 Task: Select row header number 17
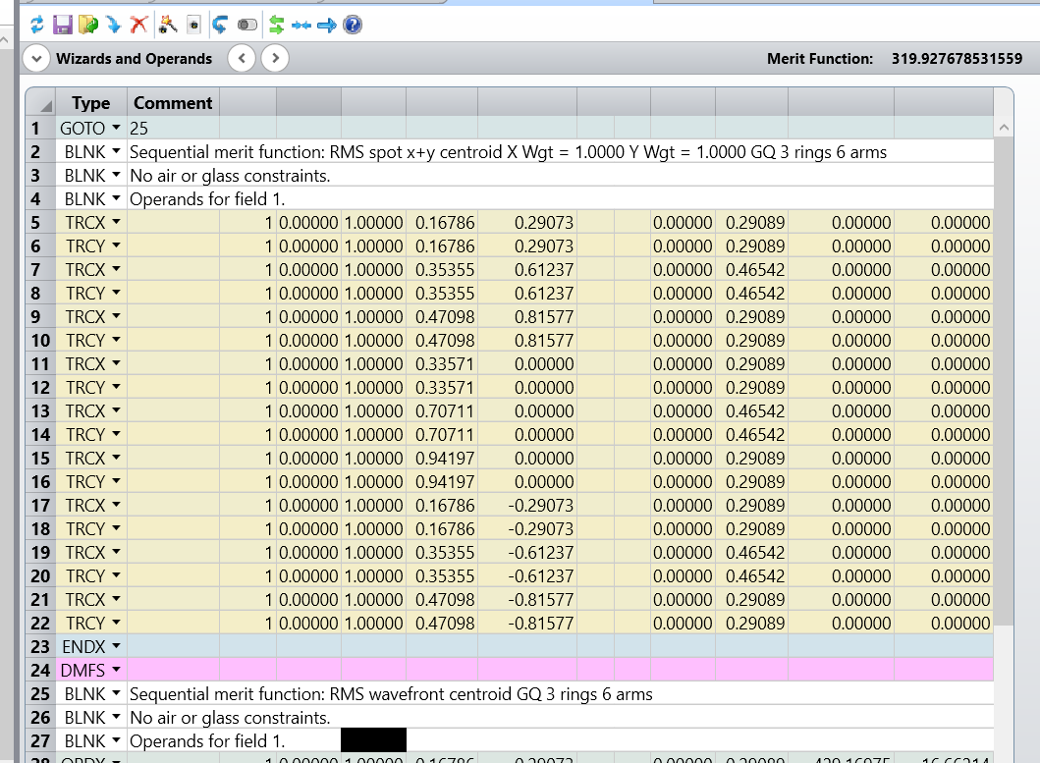point(40,506)
